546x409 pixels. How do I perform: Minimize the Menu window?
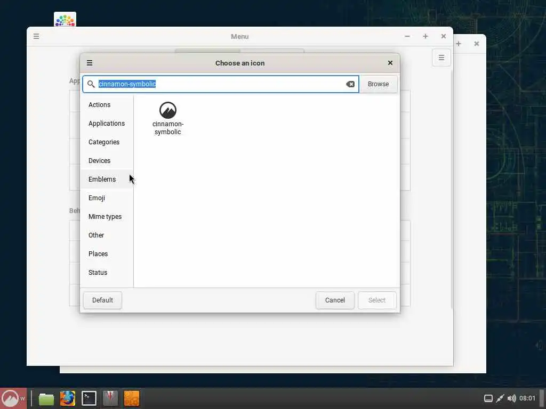407,36
